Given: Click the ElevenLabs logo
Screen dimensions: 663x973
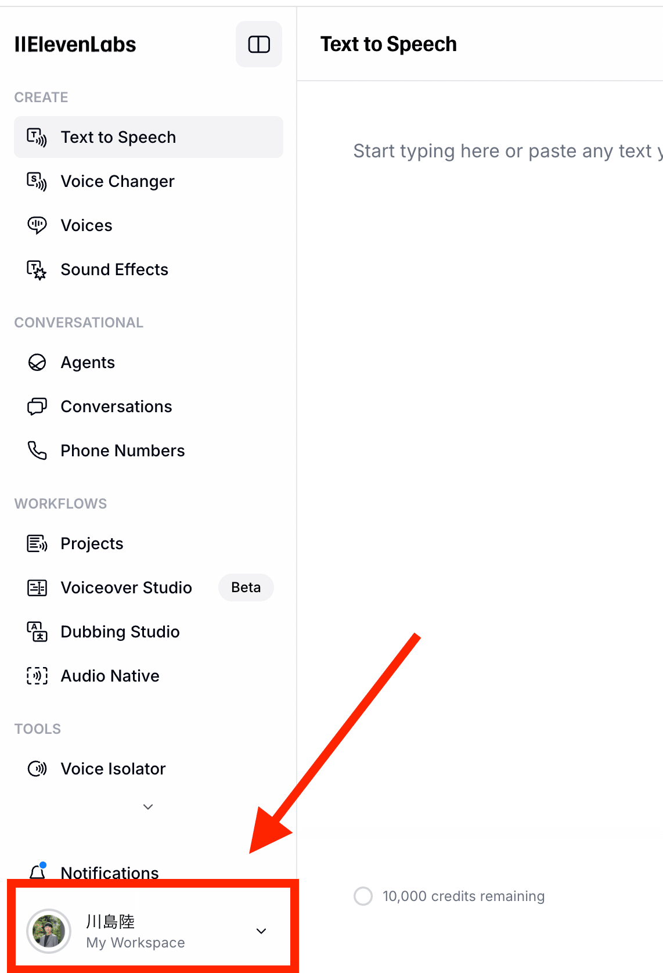Looking at the screenshot, I should tap(75, 45).
